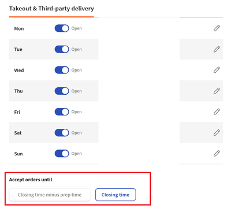231x209 pixels.
Task: Switch off the Thu toggle
Action: tap(62, 91)
